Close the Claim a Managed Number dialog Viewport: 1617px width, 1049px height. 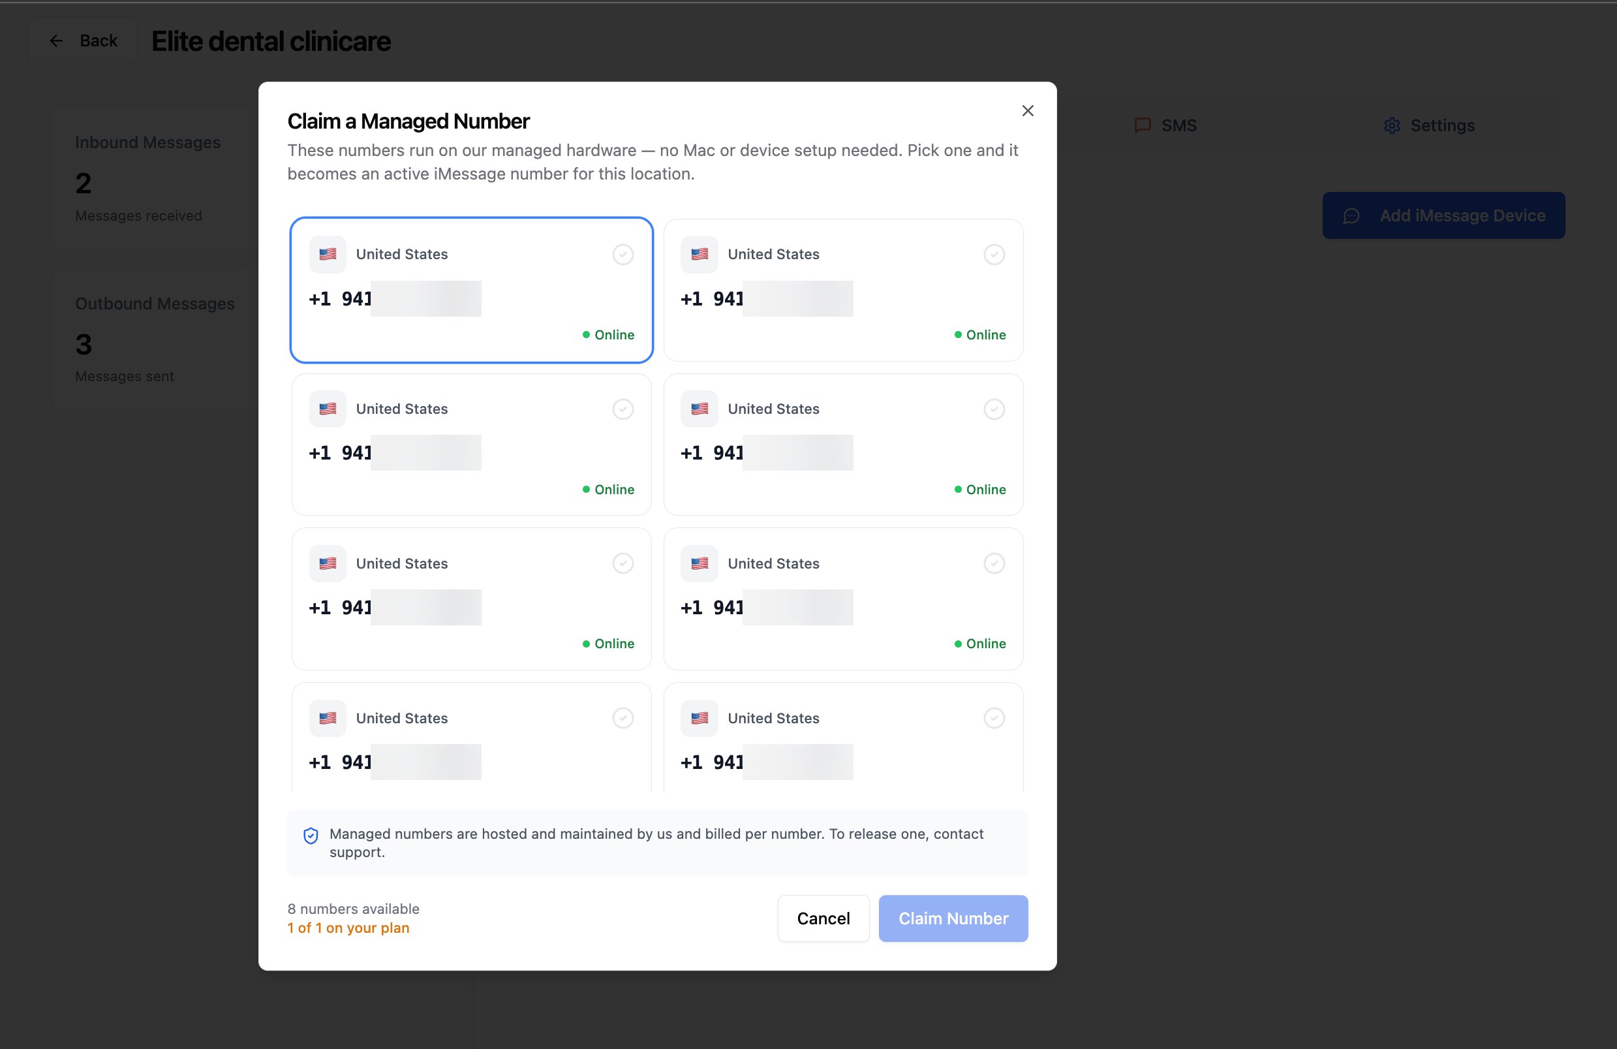1027,111
